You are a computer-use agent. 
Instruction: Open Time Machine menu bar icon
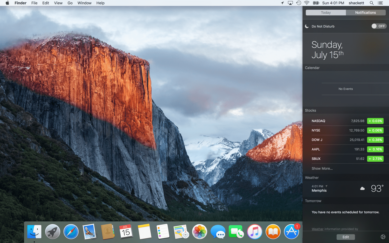(299, 3)
